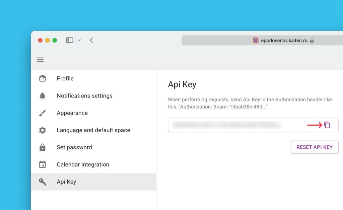Toggle the Safari sidebar button
This screenshot has width=343, height=210.
(69, 40)
